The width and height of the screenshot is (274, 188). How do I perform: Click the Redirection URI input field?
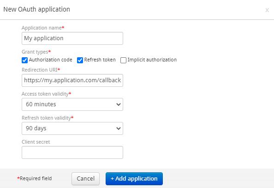tap(72, 80)
